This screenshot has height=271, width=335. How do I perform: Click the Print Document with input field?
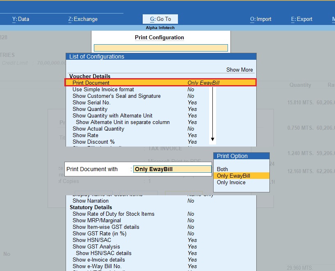pos(172,169)
